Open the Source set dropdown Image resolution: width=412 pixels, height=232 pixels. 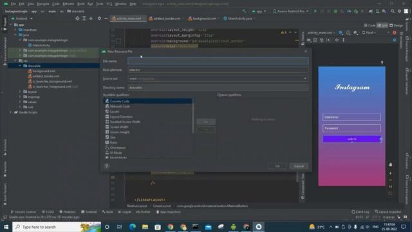coord(218,79)
